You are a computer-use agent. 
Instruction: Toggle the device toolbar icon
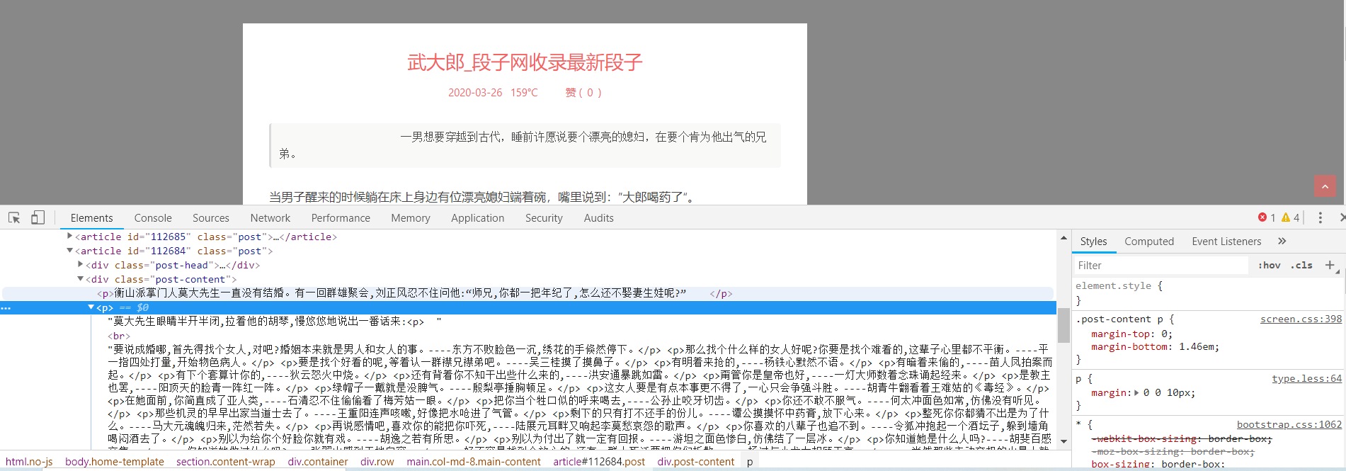(38, 217)
